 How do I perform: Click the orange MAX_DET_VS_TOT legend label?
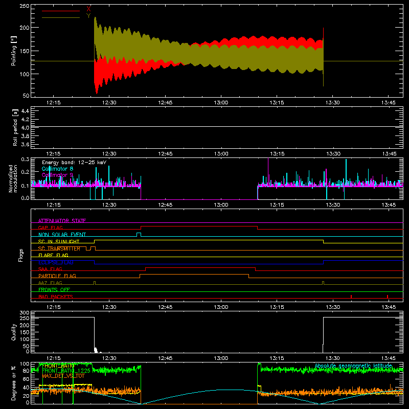[x=63, y=376]
